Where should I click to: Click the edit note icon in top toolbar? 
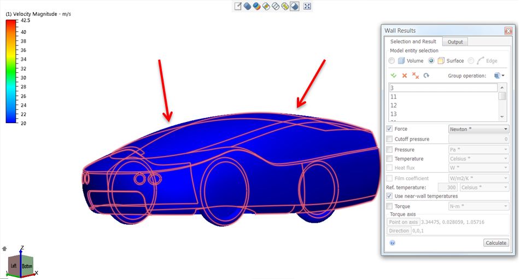coord(238,7)
